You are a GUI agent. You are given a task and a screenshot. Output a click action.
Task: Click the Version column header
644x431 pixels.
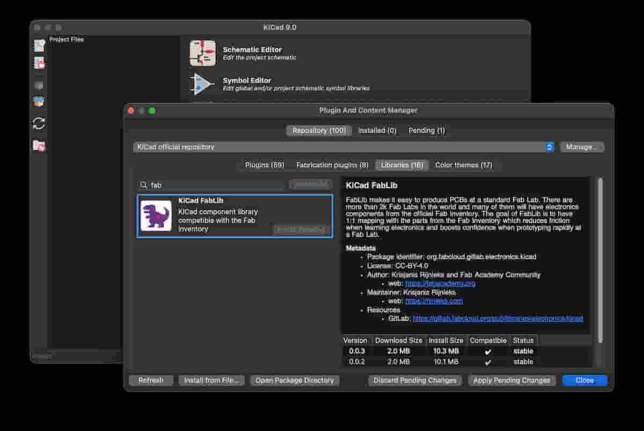point(355,340)
